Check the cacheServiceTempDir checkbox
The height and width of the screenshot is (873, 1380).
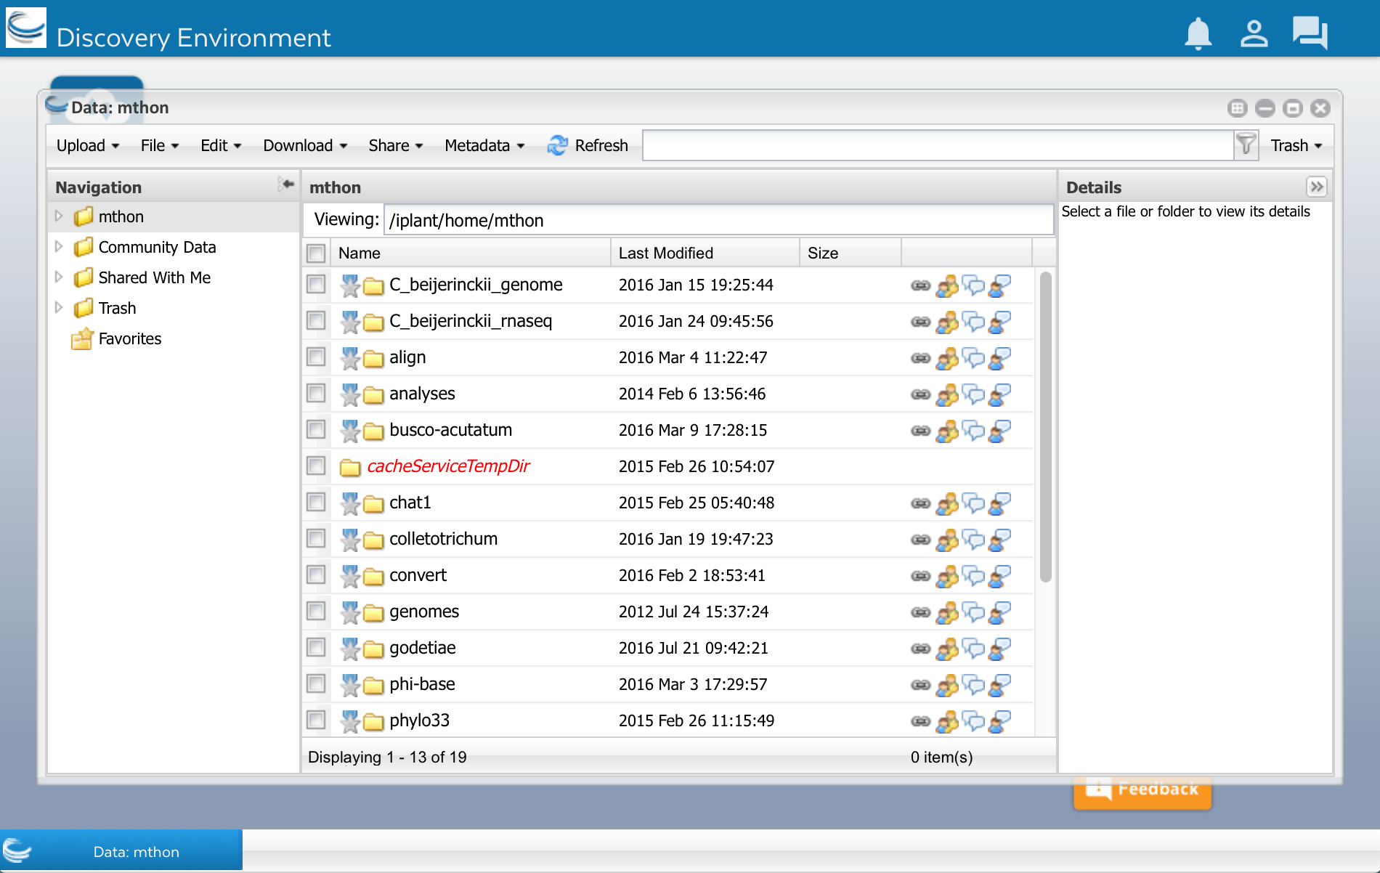(316, 466)
